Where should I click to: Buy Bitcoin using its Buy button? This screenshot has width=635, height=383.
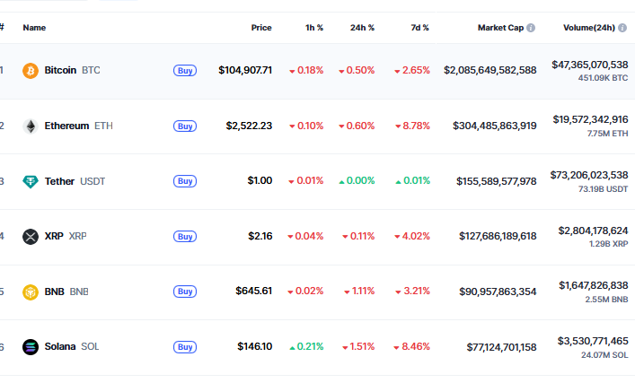[185, 70]
